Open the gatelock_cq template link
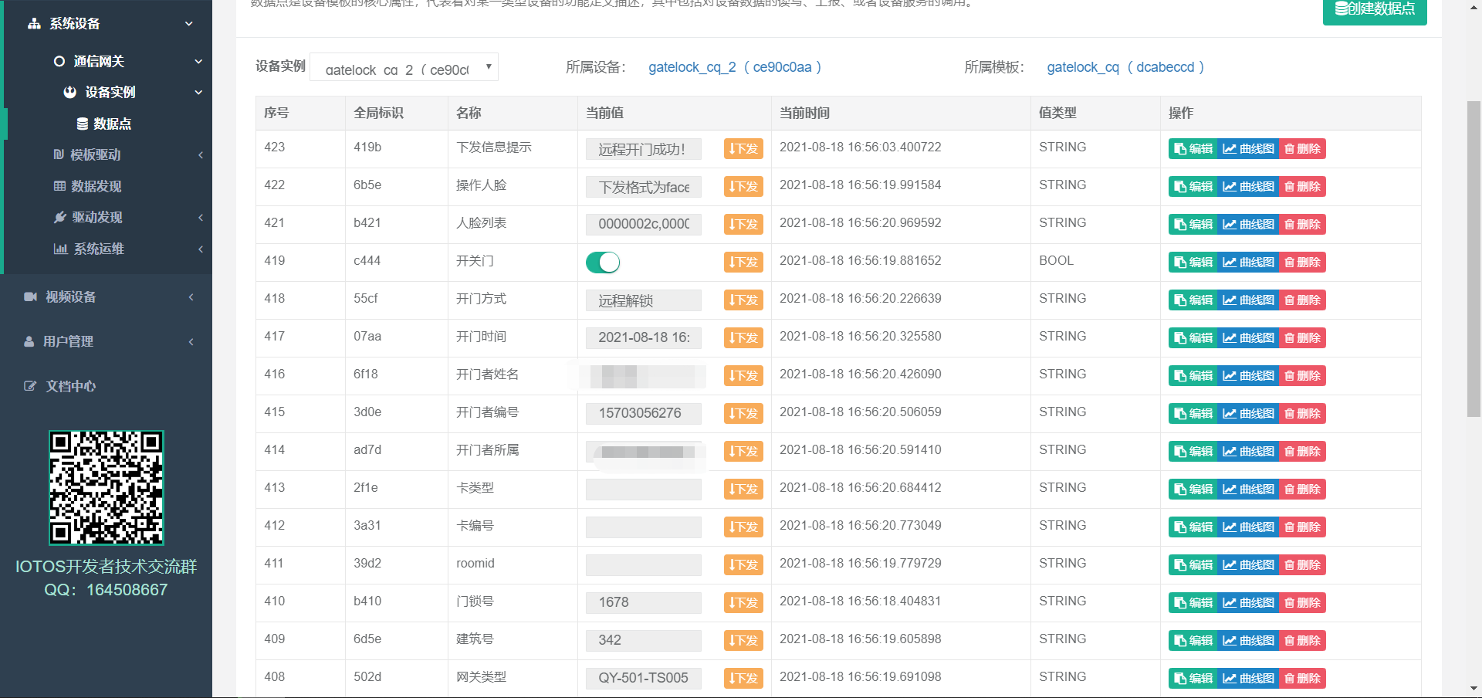This screenshot has width=1482, height=698. 1125,67
